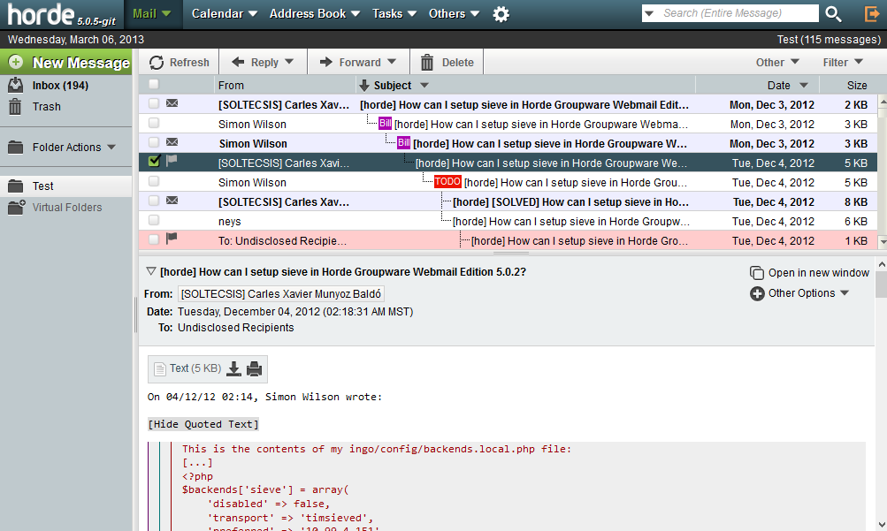The width and height of the screenshot is (887, 531).
Task: Open the search scope dropdown arrow
Action: 649,13
